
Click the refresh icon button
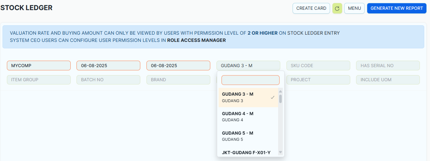337,8
